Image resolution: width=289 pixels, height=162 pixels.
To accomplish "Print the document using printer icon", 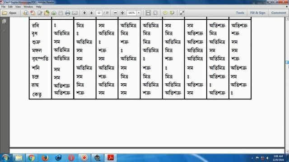I will [68, 13].
